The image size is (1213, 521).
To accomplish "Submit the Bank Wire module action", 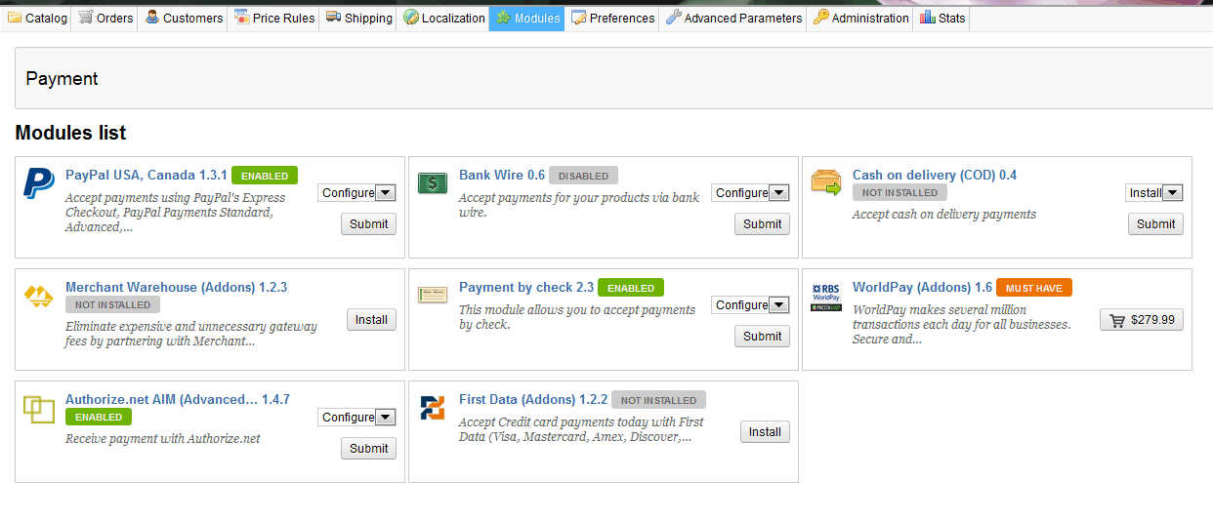I will point(762,223).
